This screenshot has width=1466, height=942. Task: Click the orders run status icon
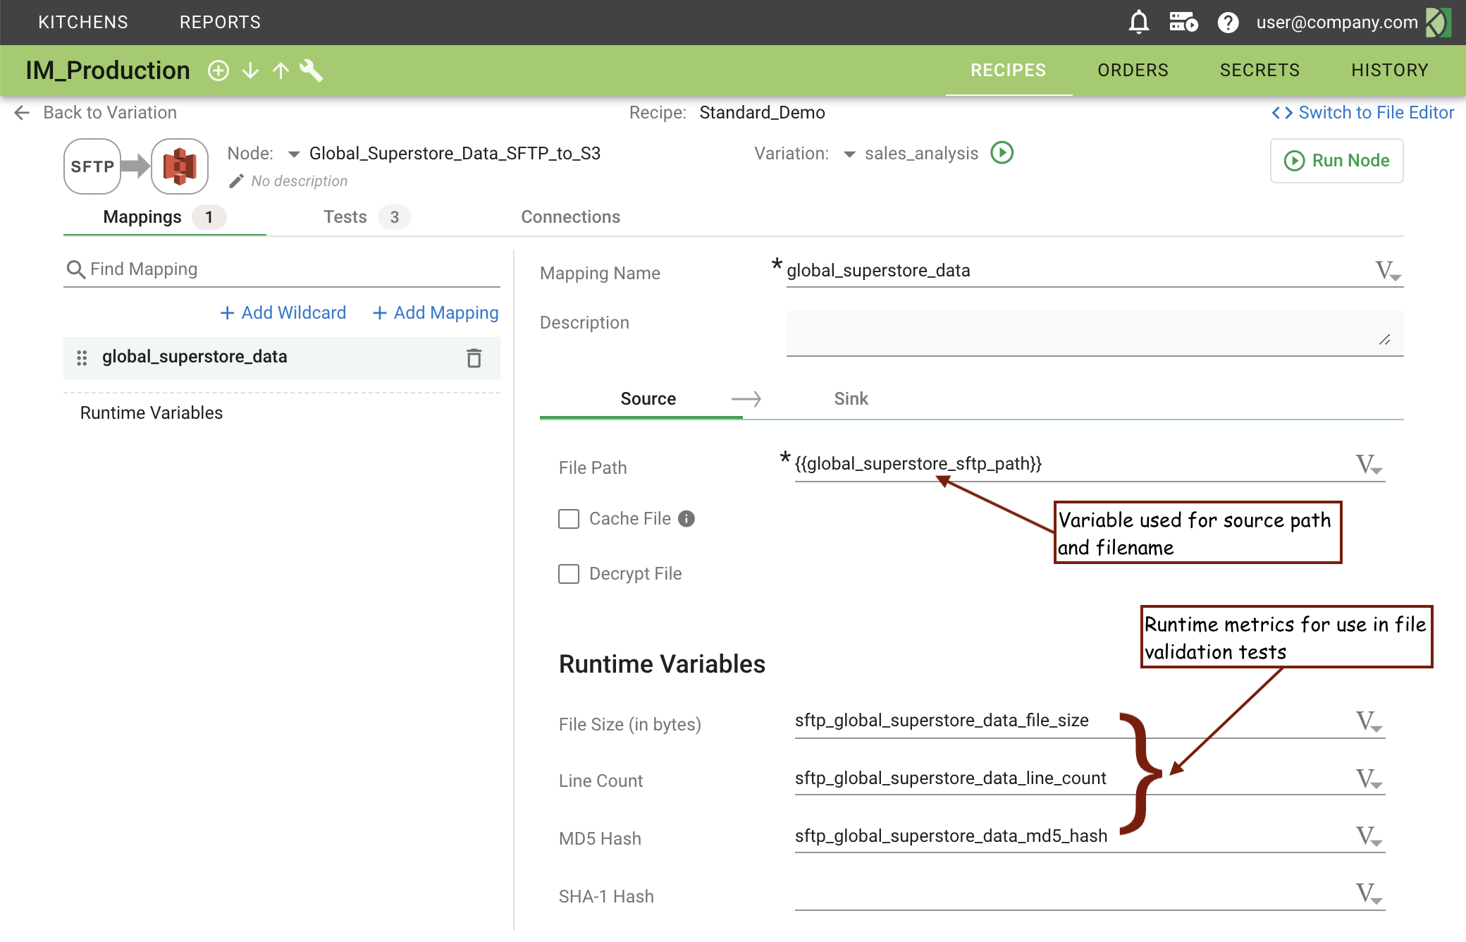[x=1183, y=22]
